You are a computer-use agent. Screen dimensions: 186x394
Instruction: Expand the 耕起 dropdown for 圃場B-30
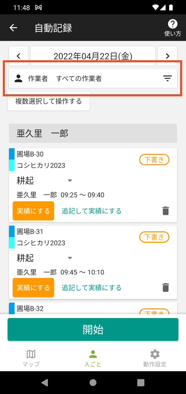point(70,180)
